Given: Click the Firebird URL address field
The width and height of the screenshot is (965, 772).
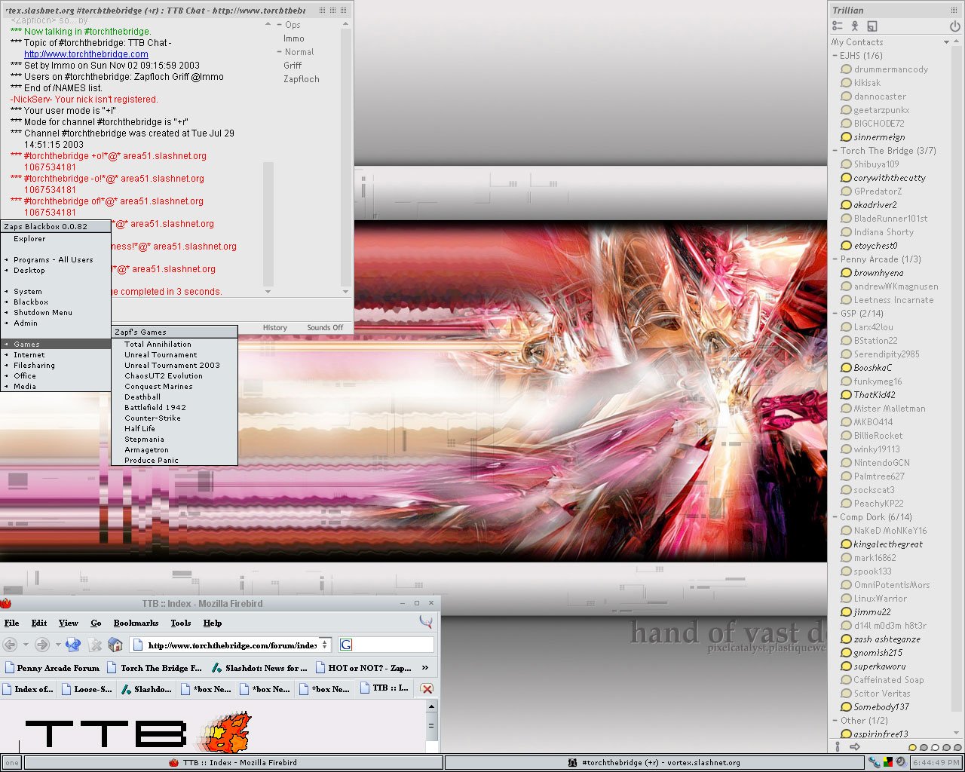Looking at the screenshot, I should [231, 645].
